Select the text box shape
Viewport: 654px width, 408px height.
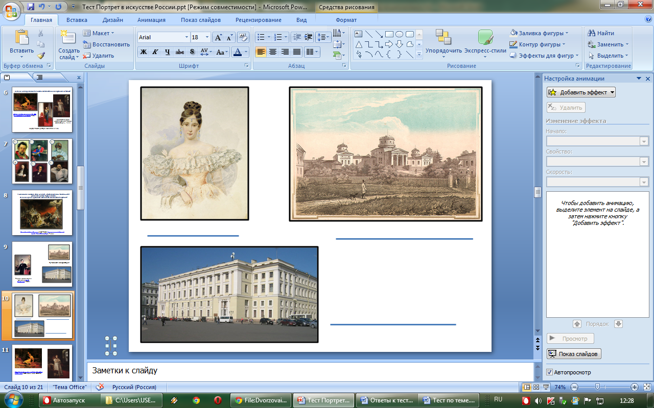[358, 34]
